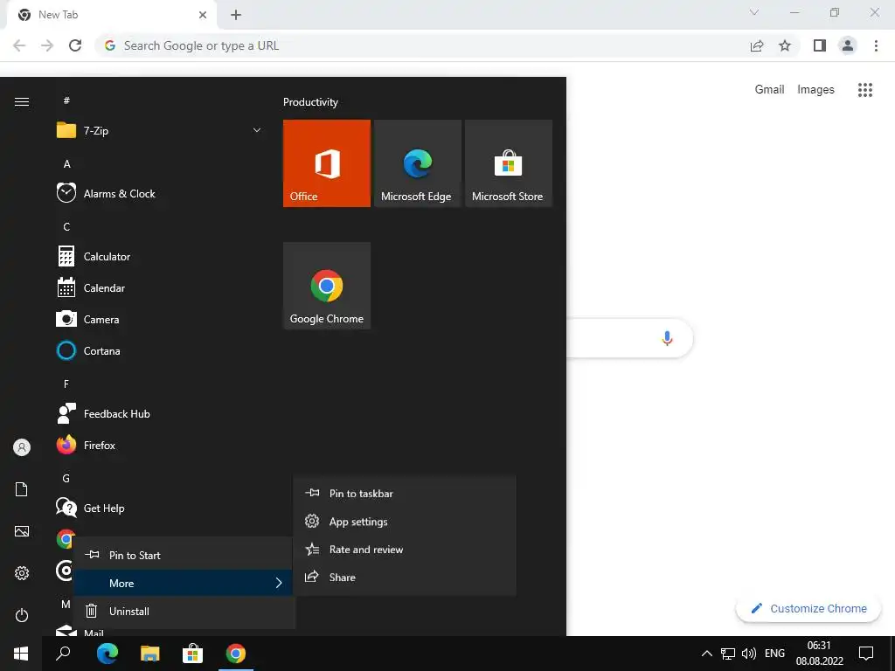895x671 pixels.
Task: Launch Firefox from the app list
Action: [x=160, y=445]
